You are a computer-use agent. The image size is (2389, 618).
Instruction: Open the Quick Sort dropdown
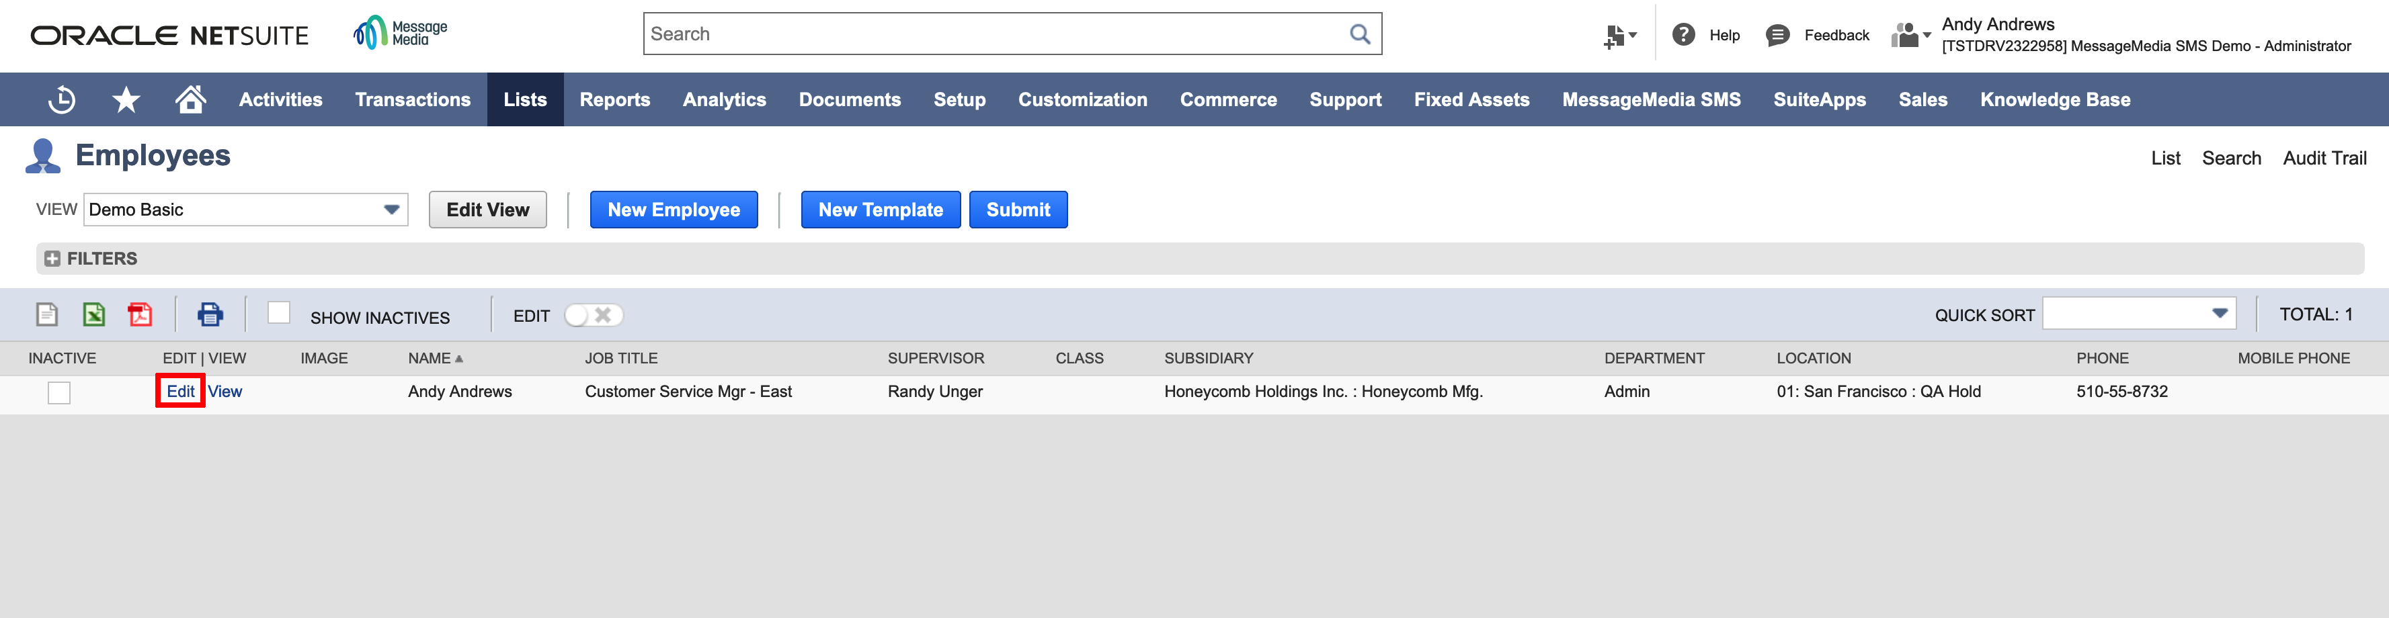(2218, 313)
